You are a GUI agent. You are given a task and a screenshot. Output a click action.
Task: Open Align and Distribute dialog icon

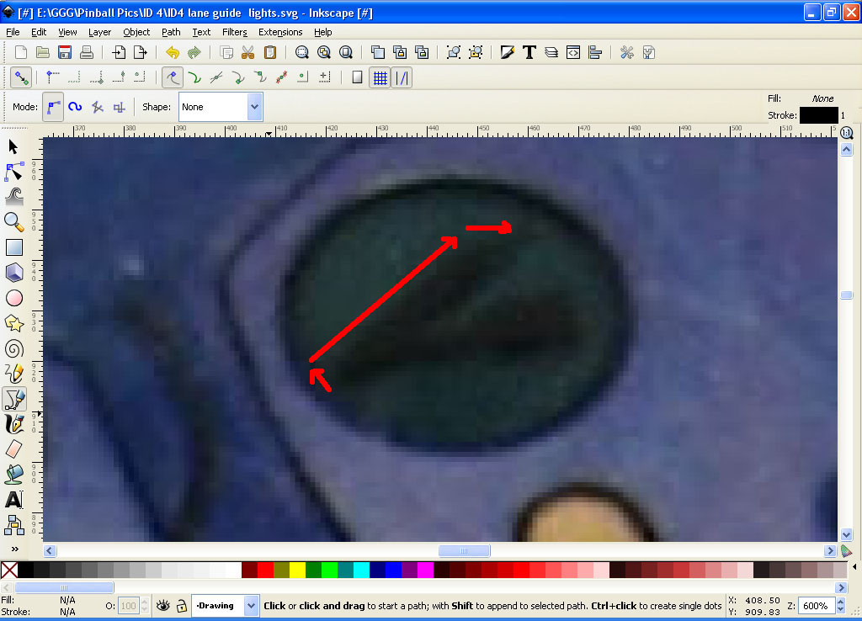click(x=595, y=53)
